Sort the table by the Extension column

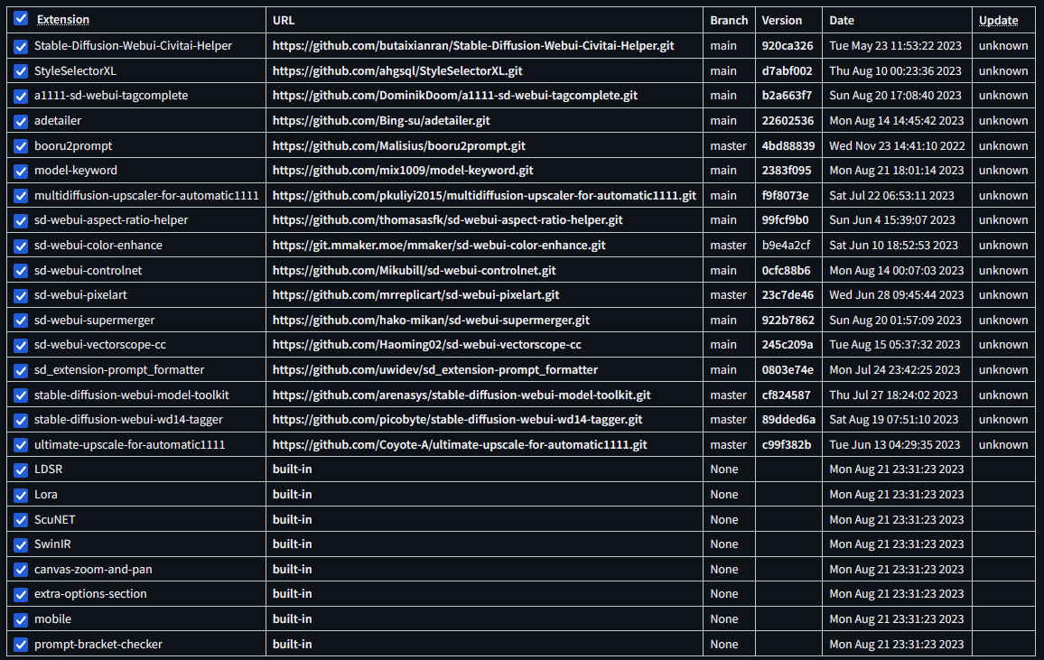tap(62, 19)
